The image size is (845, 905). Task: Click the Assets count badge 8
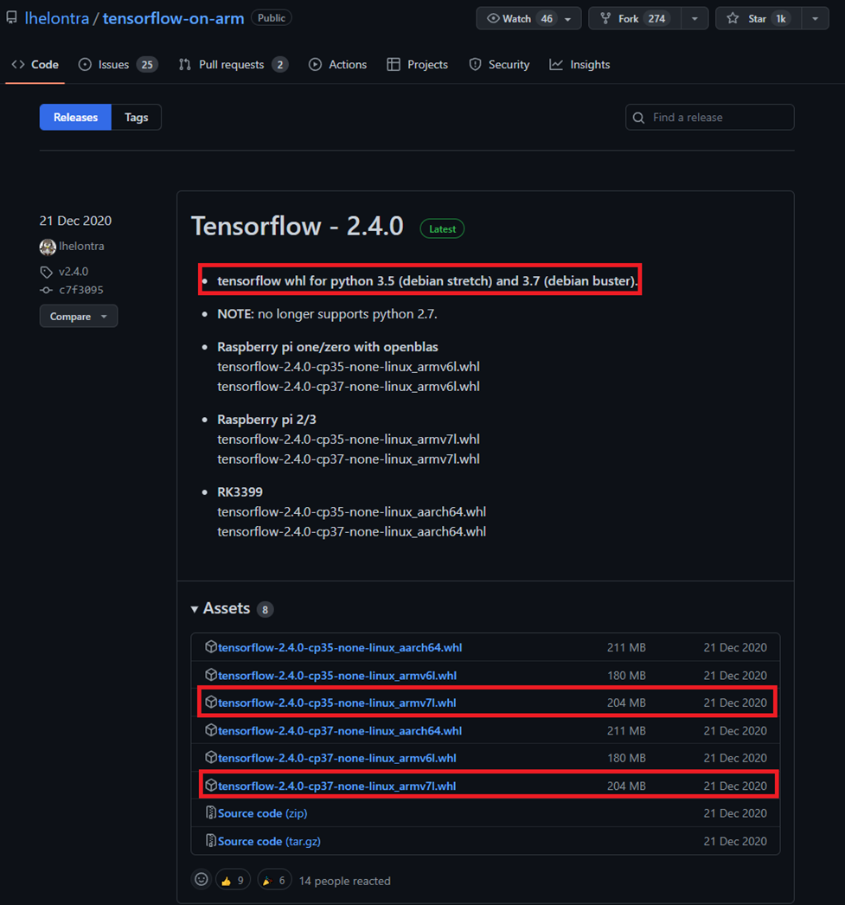coord(265,609)
